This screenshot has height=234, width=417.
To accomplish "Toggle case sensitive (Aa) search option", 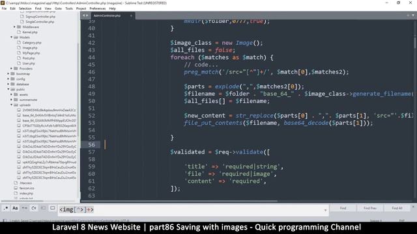I will [x=15, y=208].
